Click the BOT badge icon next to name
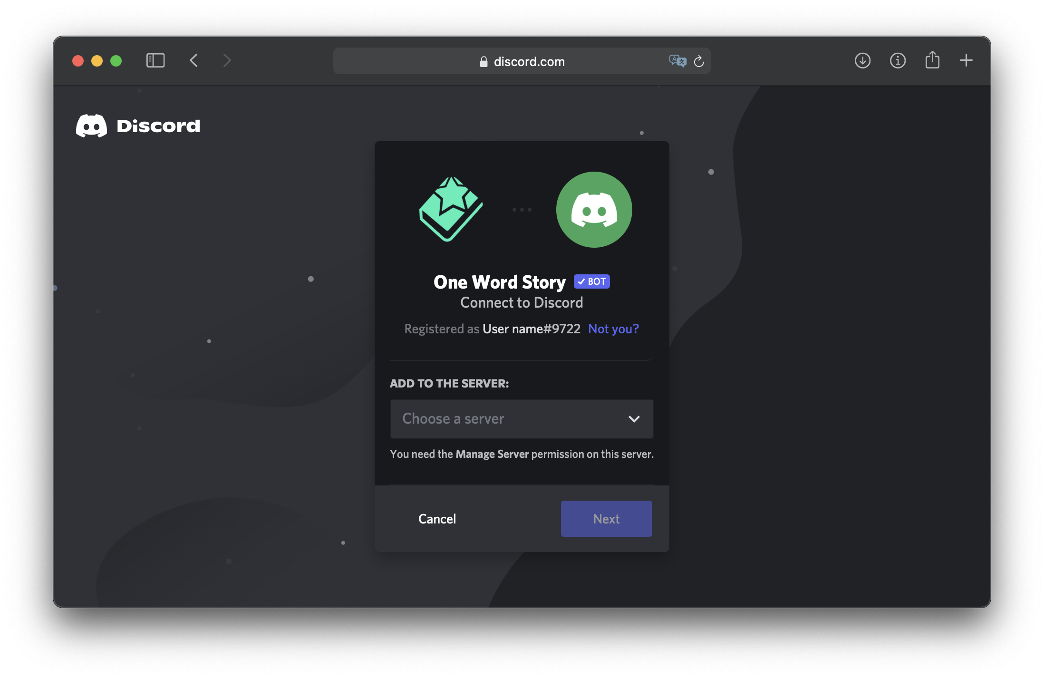The image size is (1044, 678). [592, 281]
